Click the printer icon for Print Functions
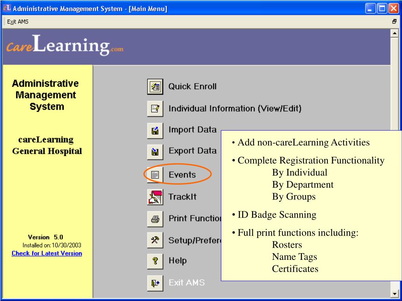402x301 pixels. pyautogui.click(x=155, y=219)
